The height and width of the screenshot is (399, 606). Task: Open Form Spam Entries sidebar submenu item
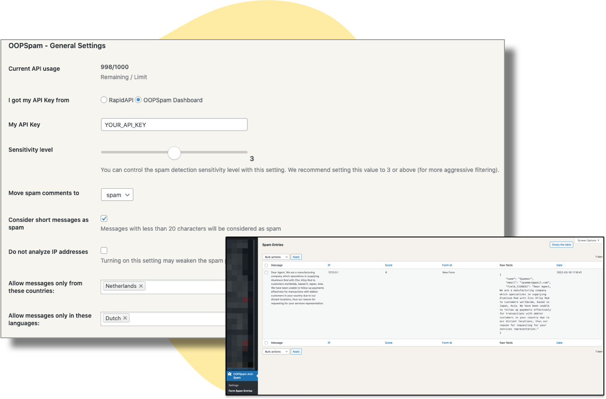tap(240, 391)
